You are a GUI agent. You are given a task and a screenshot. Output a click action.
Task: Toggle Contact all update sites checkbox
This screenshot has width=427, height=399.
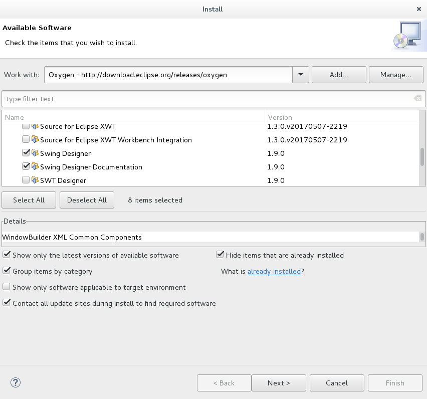(7, 303)
